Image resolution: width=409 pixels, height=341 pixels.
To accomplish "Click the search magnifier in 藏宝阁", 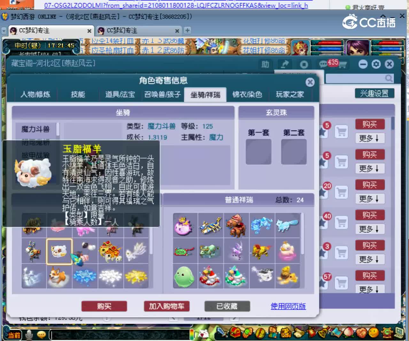I will pyautogui.click(x=389, y=78).
